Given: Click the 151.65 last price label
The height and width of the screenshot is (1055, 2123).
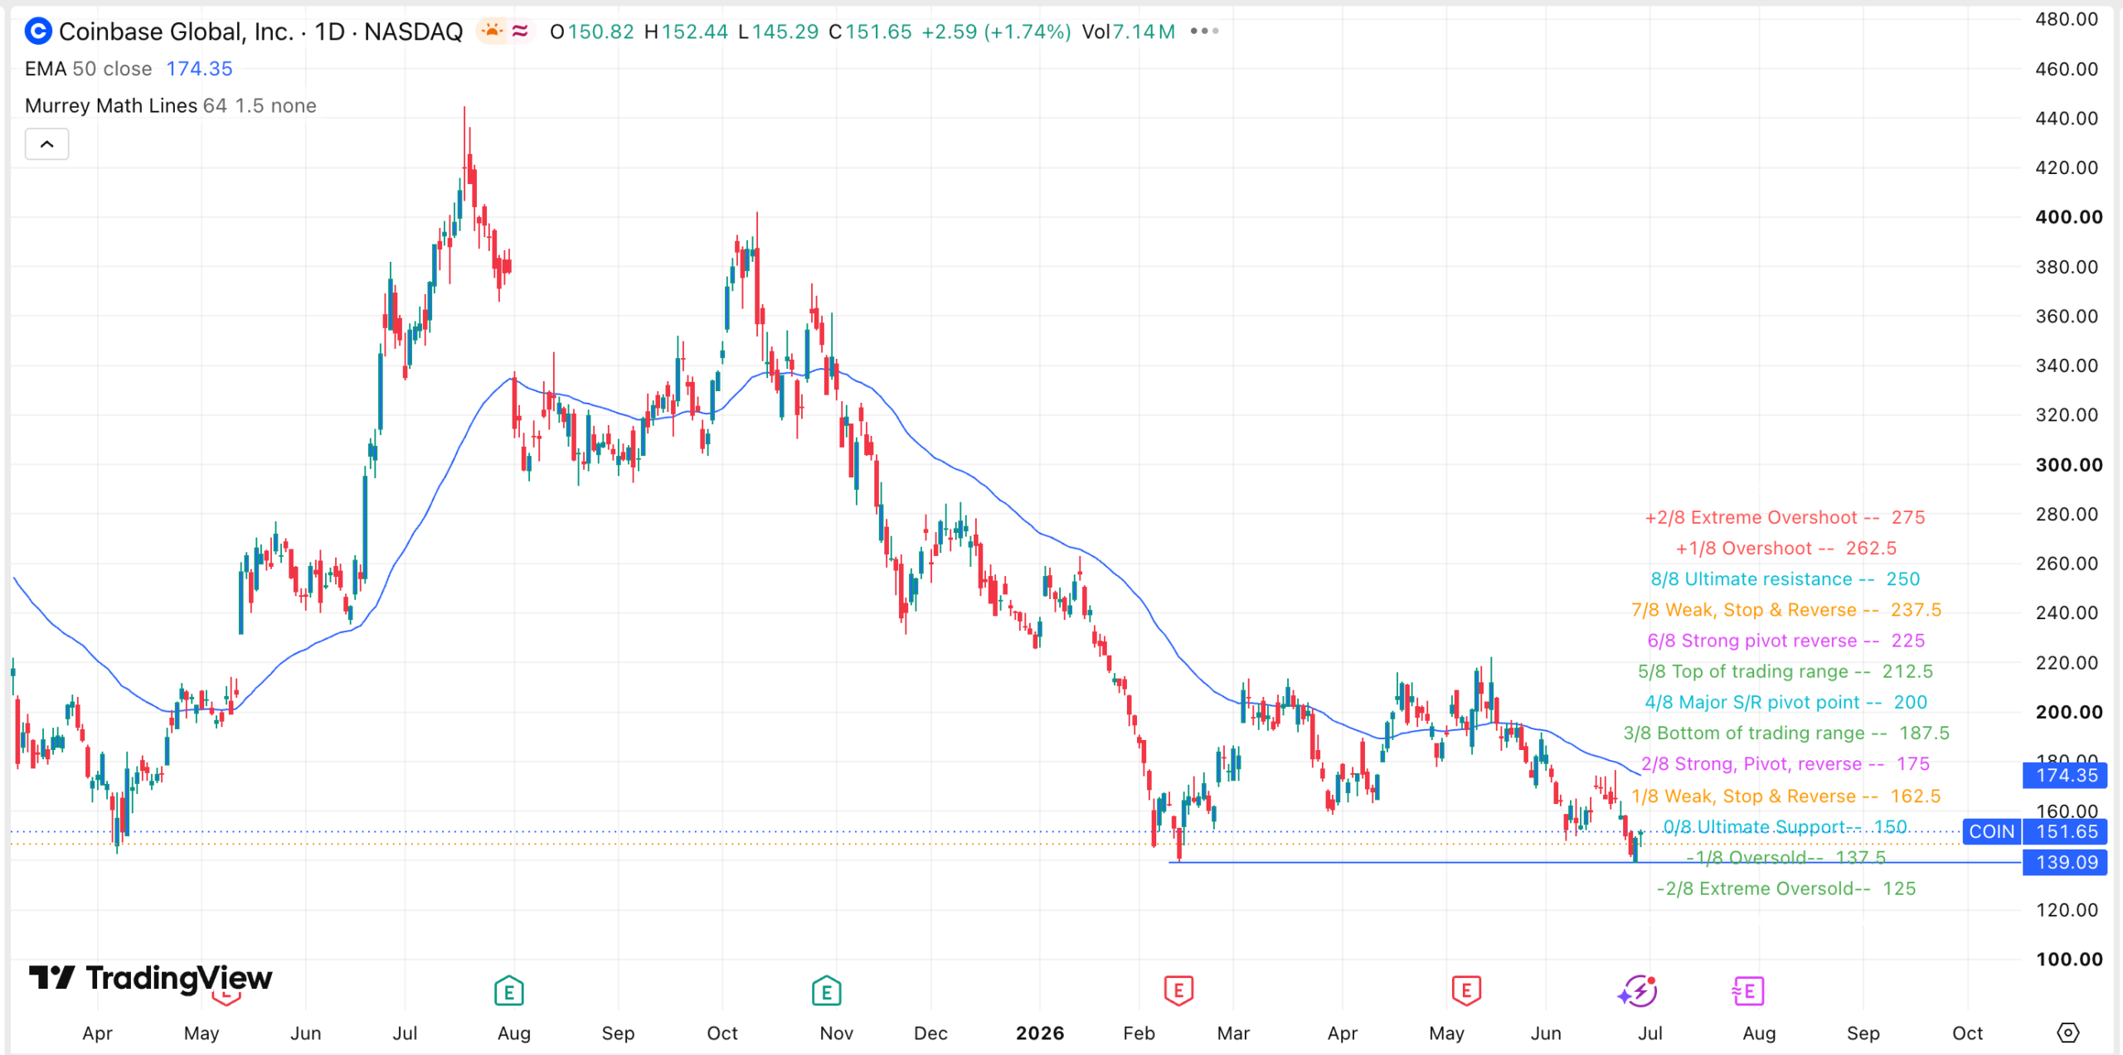Looking at the screenshot, I should coord(2065,831).
